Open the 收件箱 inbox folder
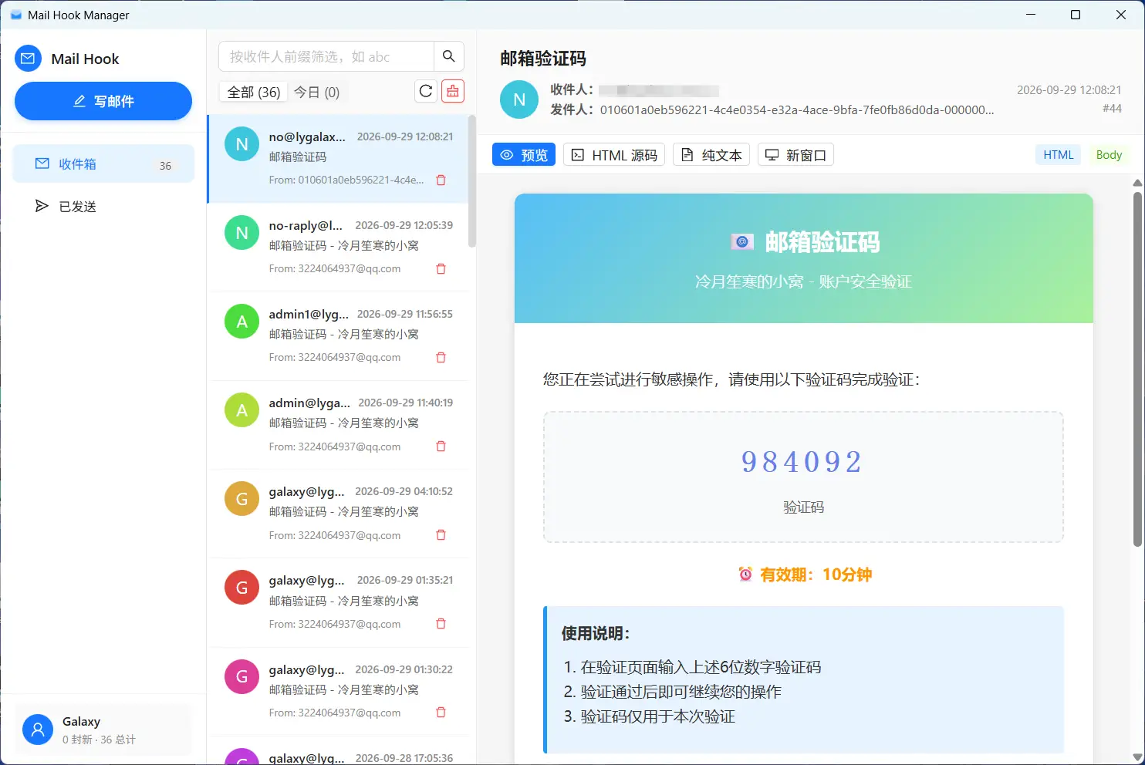This screenshot has height=765, width=1145. click(x=103, y=164)
